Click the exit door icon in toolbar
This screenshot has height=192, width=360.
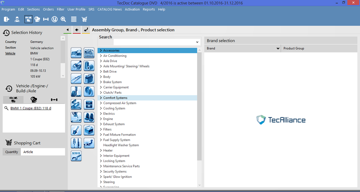point(6,19)
